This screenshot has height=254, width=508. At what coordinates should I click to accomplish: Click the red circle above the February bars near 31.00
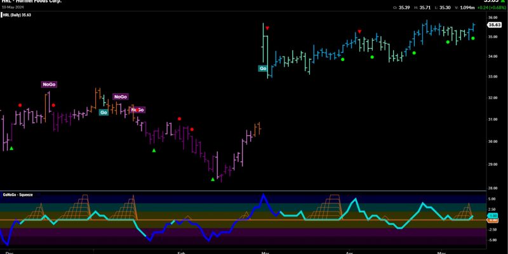pyautogui.click(x=180, y=119)
